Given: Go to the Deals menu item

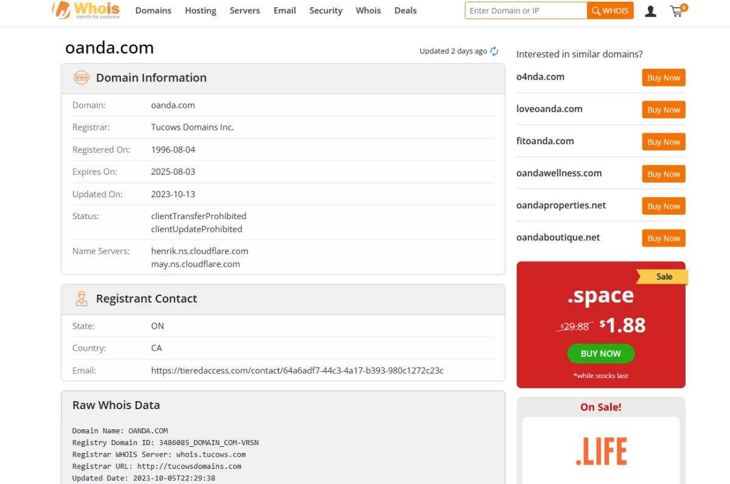Looking at the screenshot, I should 405,10.
